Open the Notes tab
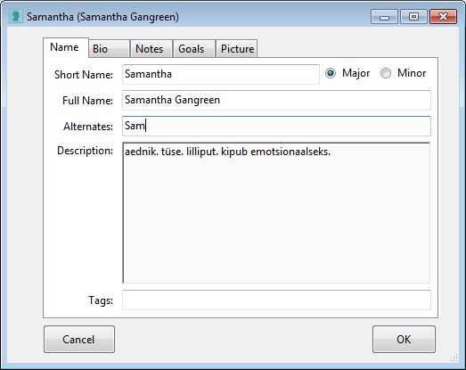Screen dimensions: 466x370 coord(151,48)
